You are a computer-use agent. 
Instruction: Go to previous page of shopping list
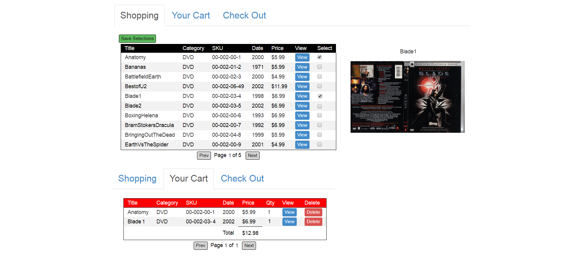(x=204, y=155)
